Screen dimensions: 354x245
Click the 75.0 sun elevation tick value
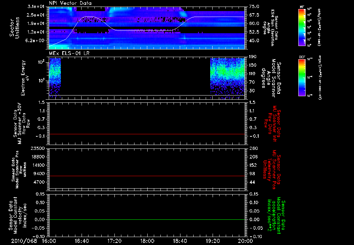click(x=254, y=7)
